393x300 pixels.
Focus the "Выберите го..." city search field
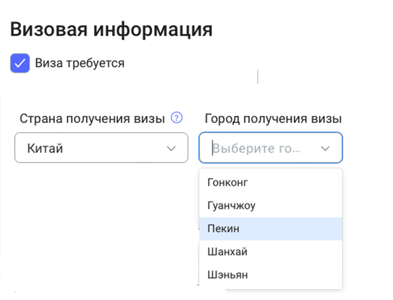click(x=255, y=148)
